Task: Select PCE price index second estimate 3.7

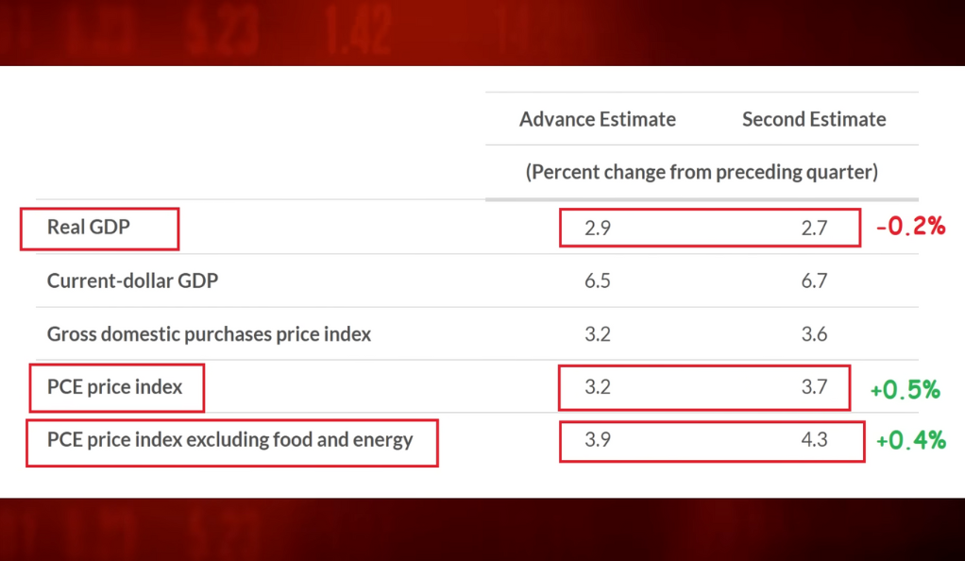Action: tap(814, 386)
